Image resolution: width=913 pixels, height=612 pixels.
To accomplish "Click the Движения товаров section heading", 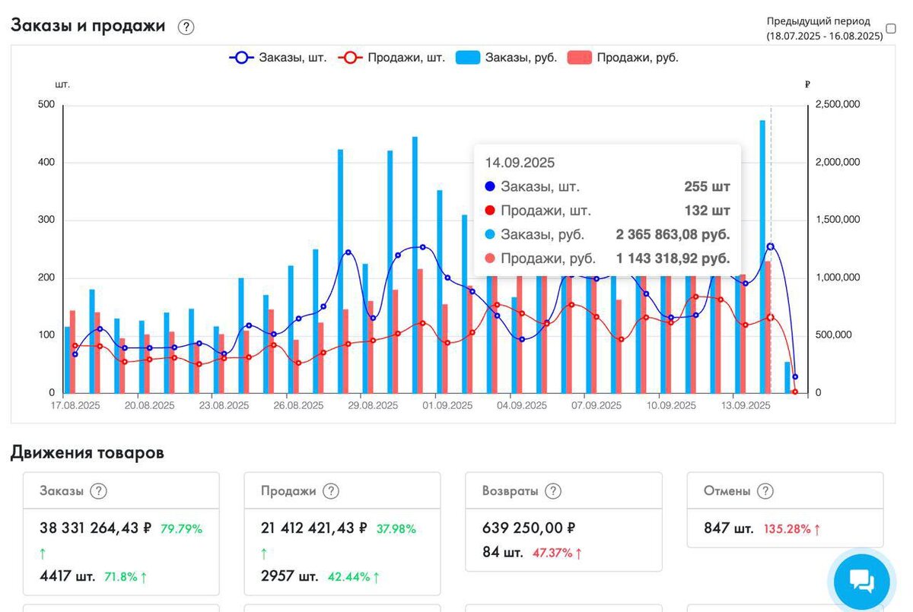I will [87, 453].
